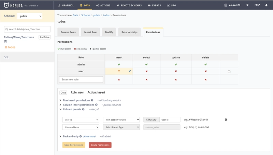Screen dimensions: 273x155
Task: Focus the search table/view/function field
Action: pyautogui.click(x=27, y=29)
